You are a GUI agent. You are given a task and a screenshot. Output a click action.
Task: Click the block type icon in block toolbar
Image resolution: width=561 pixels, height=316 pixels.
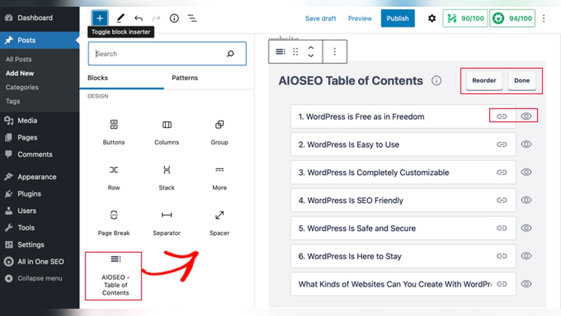(280, 52)
